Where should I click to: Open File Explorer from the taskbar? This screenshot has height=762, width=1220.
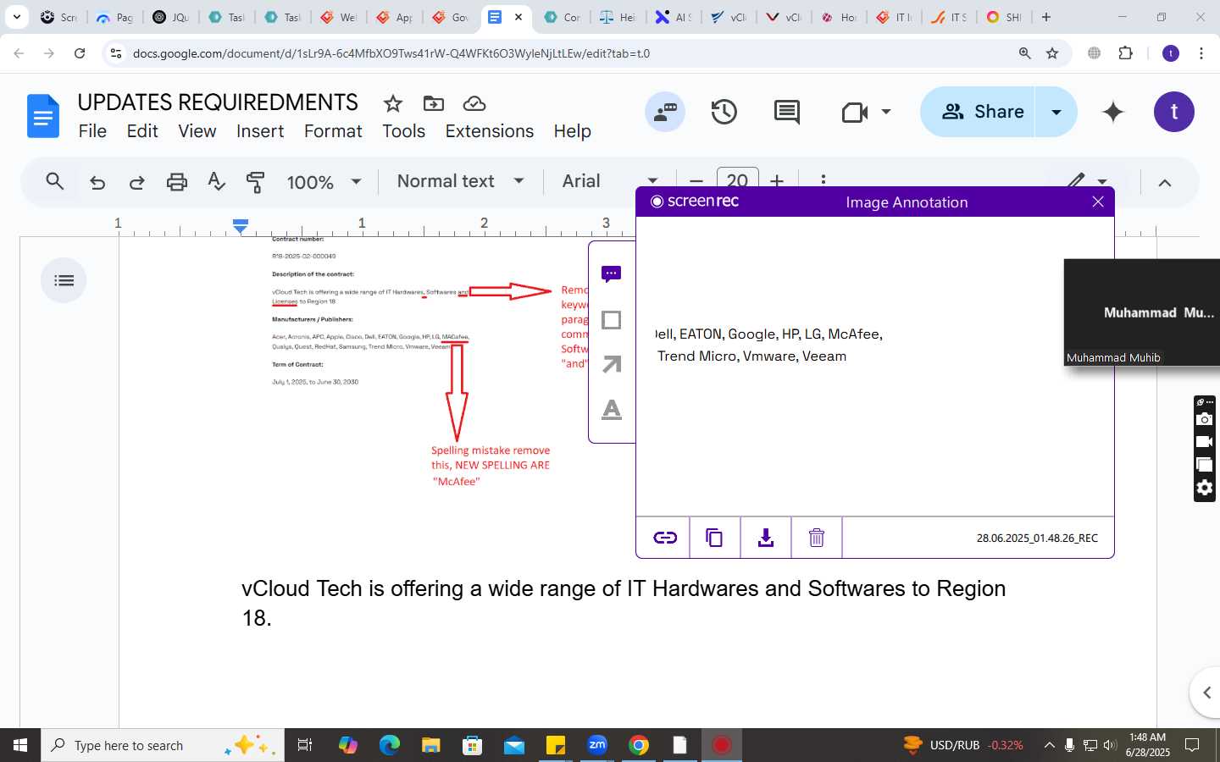coord(431,745)
